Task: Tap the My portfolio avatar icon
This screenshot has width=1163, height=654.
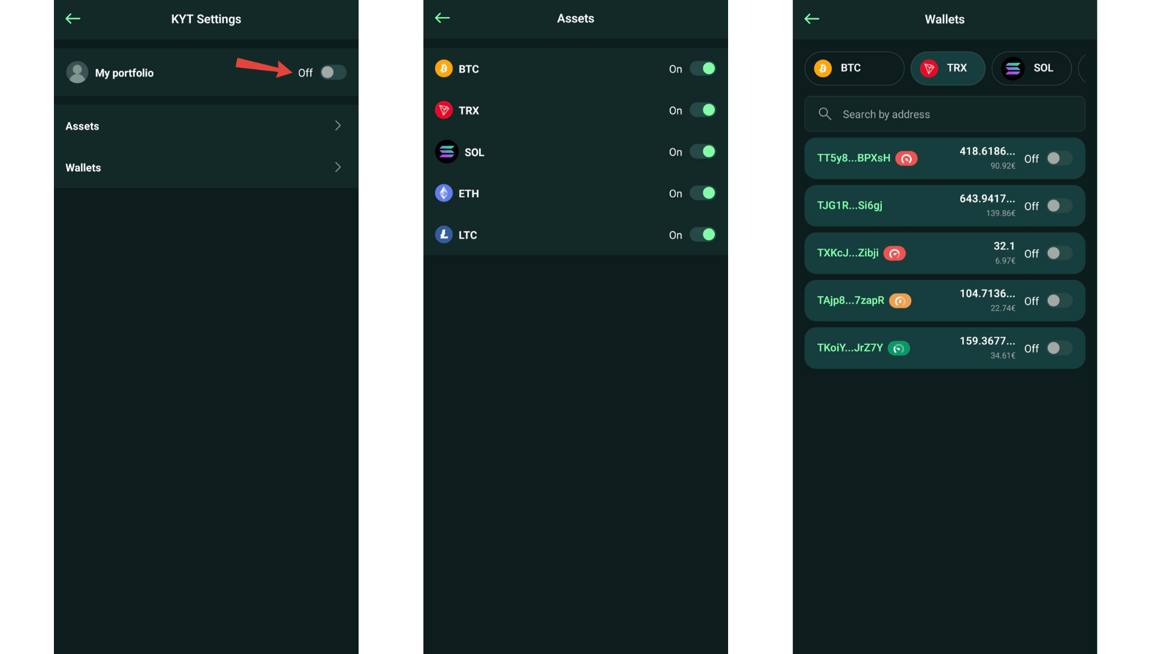Action: [x=77, y=73]
